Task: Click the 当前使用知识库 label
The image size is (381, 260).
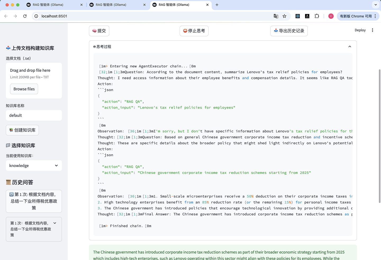Action: pyautogui.click(x=20, y=156)
